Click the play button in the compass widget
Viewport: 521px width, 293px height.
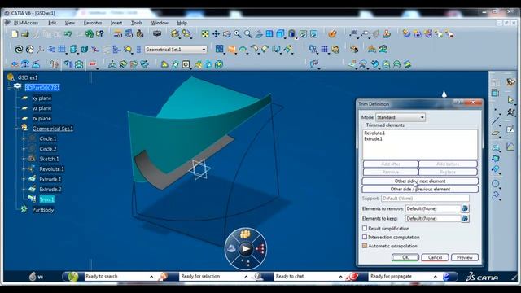tap(246, 248)
